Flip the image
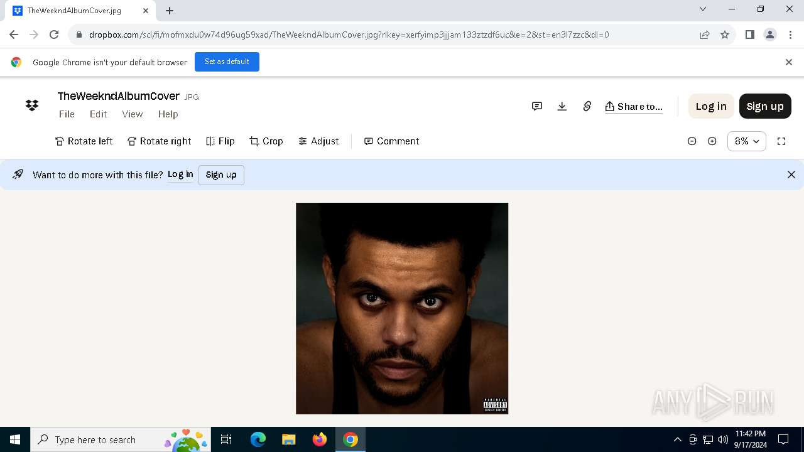The width and height of the screenshot is (804, 452). click(x=220, y=141)
